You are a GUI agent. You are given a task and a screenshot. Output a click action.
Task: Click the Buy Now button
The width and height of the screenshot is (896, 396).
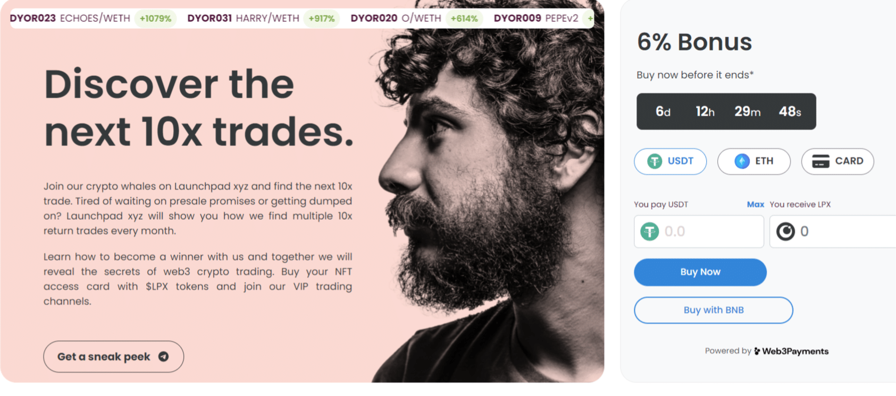pos(700,272)
